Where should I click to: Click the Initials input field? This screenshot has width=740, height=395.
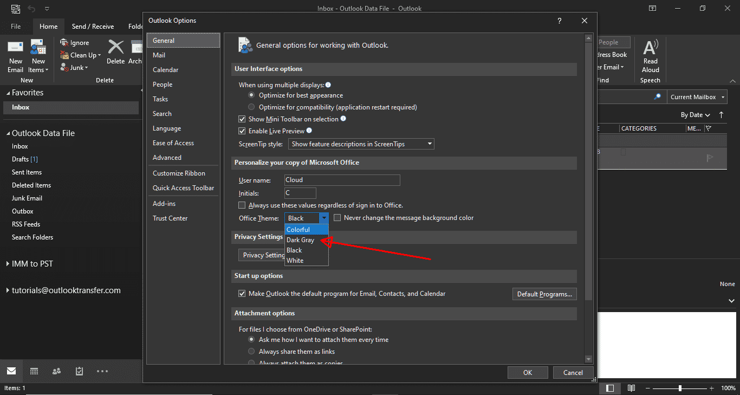300,193
